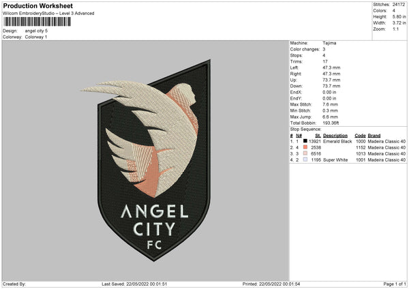Viewport: 409px width, 289px height.
Task: Click the Code column header
Action: click(x=360, y=136)
